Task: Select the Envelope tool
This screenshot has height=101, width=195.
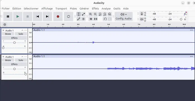Action: (83, 14)
